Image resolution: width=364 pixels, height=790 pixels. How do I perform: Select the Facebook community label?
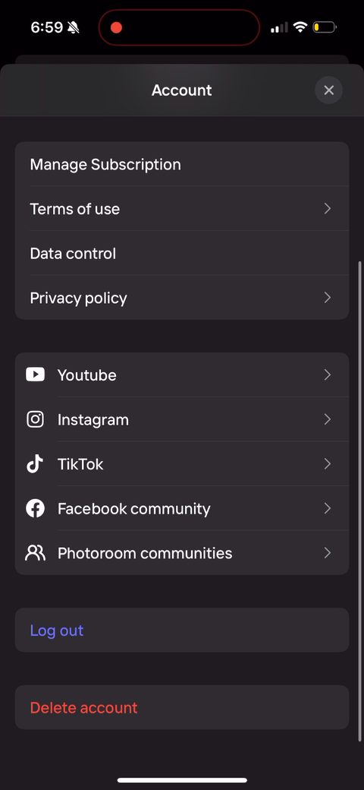point(133,508)
